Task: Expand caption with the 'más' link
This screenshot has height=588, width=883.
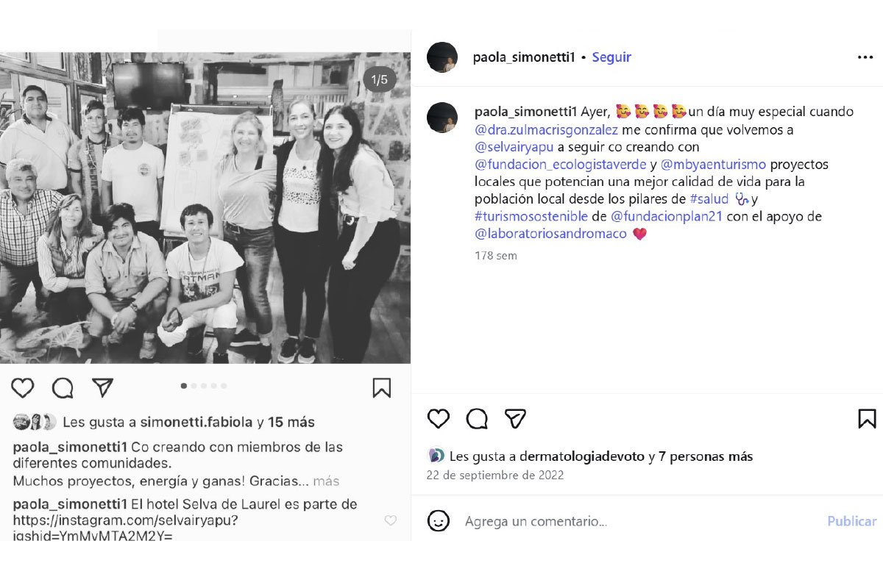Action: click(326, 481)
